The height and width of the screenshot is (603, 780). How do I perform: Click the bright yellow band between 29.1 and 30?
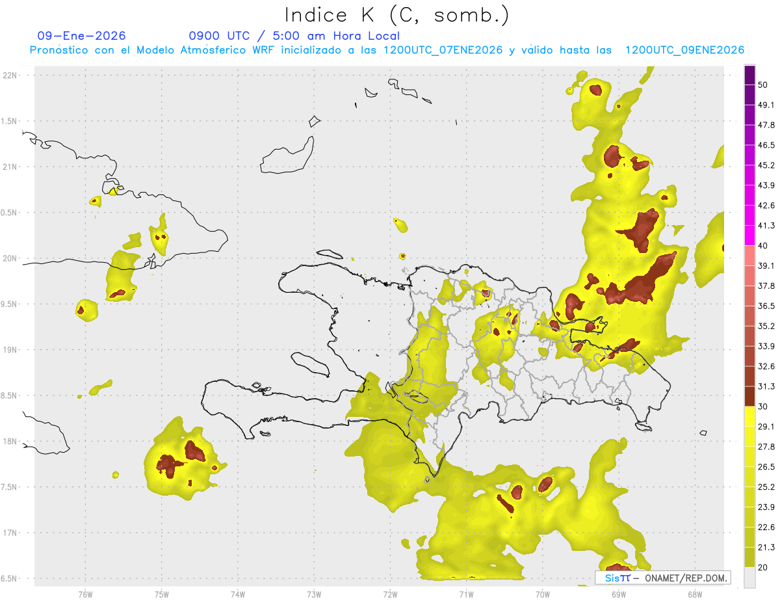pyautogui.click(x=749, y=417)
